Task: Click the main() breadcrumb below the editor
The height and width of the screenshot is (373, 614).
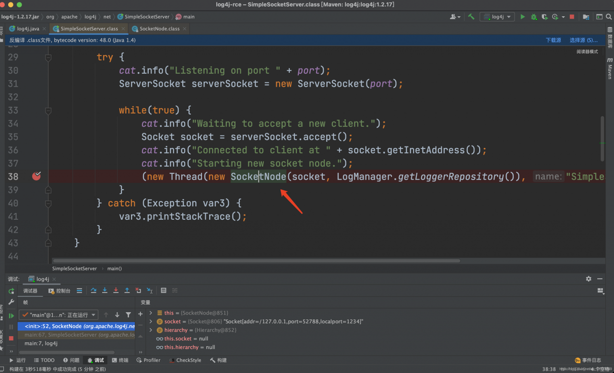Action: (x=114, y=269)
